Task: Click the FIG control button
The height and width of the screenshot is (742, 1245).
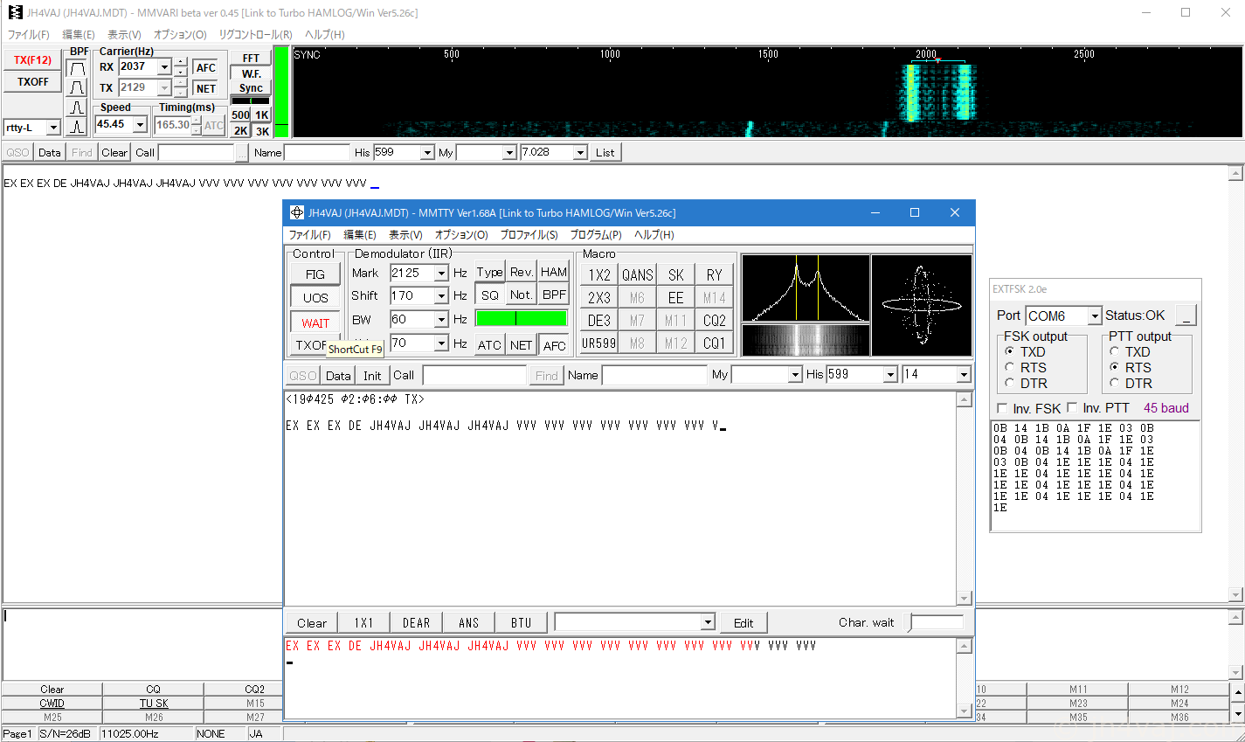Action: pyautogui.click(x=315, y=274)
